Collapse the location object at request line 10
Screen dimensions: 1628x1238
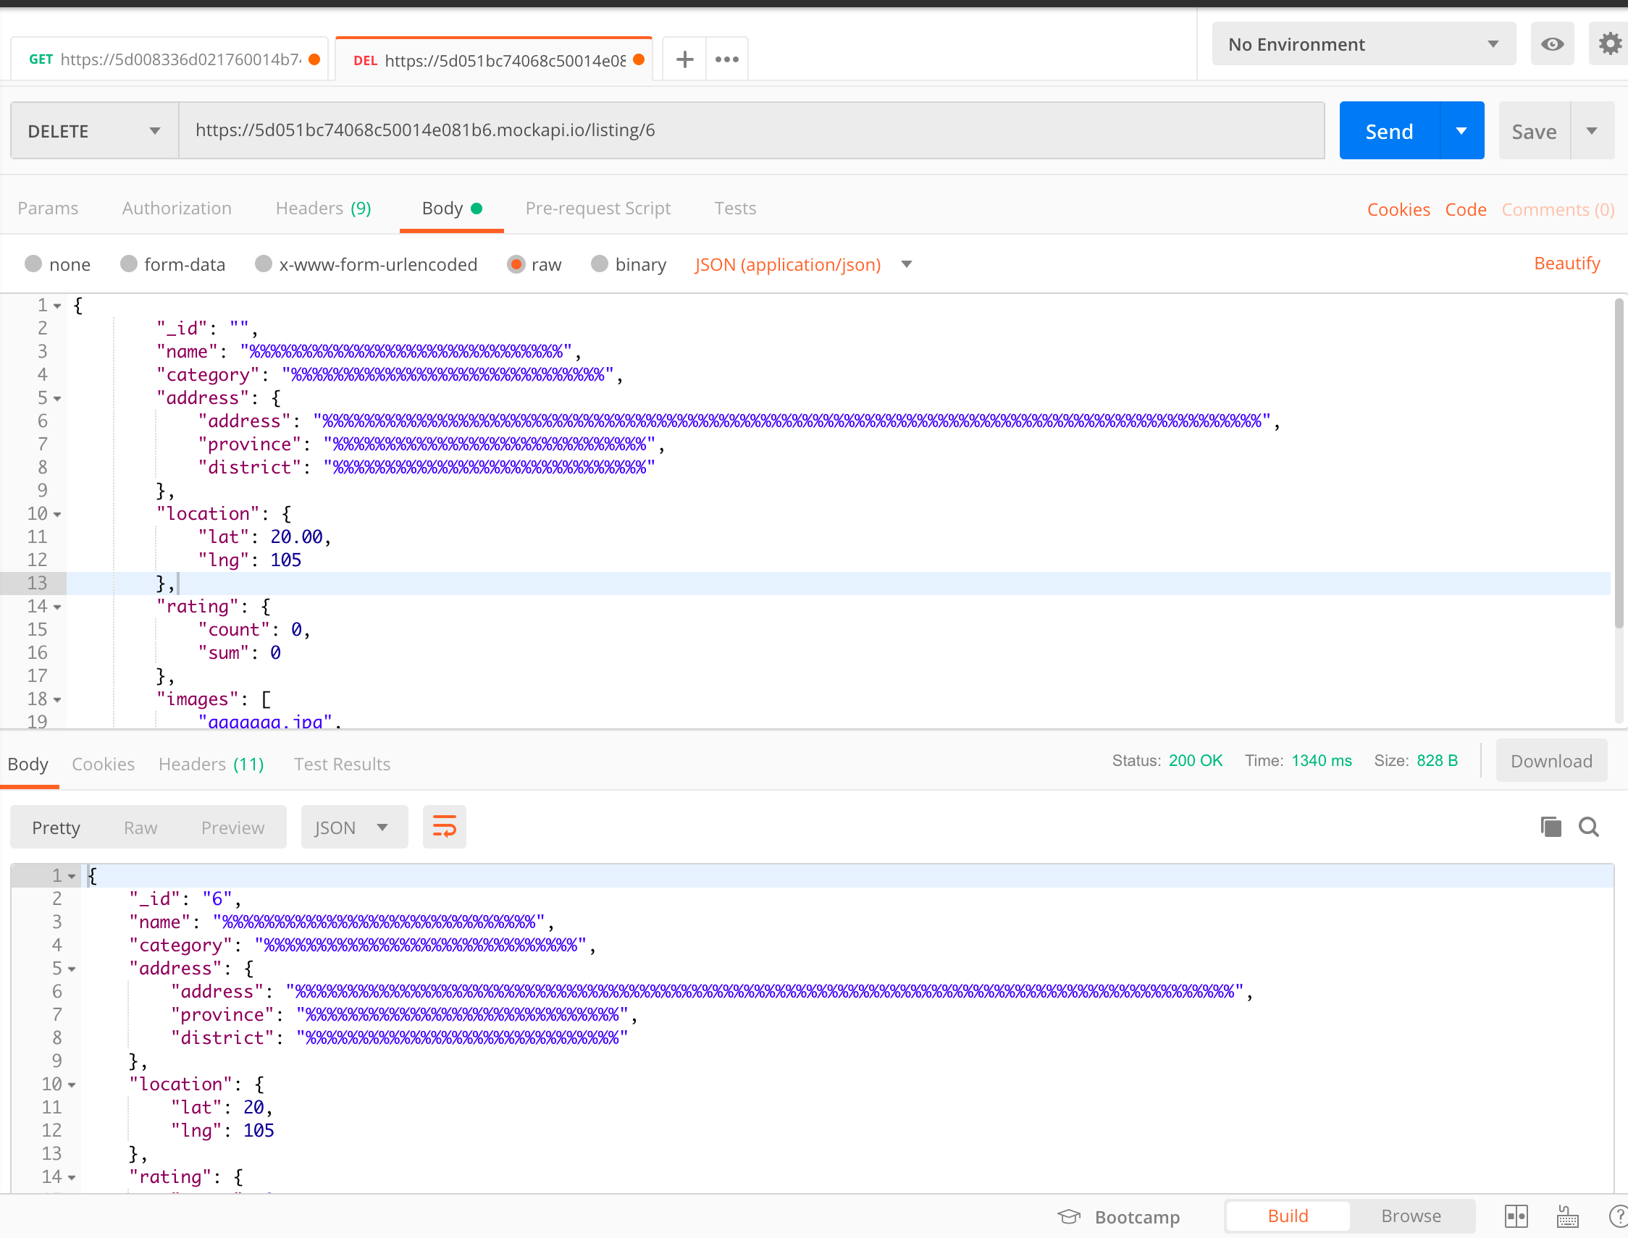[x=57, y=514]
